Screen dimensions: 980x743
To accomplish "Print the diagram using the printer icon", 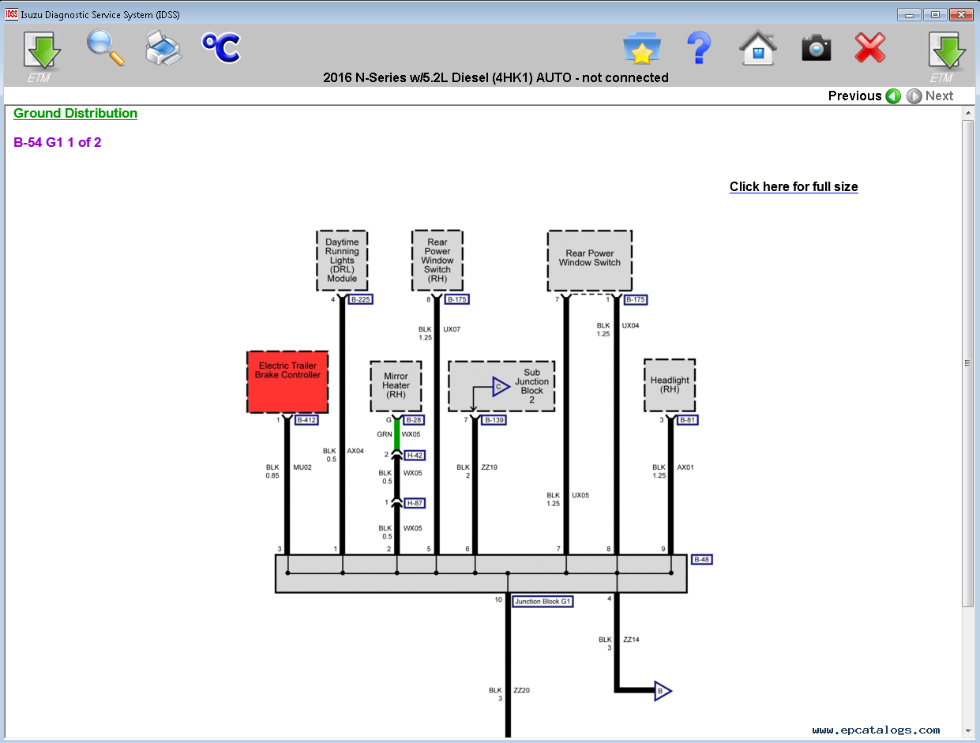I will click(163, 49).
